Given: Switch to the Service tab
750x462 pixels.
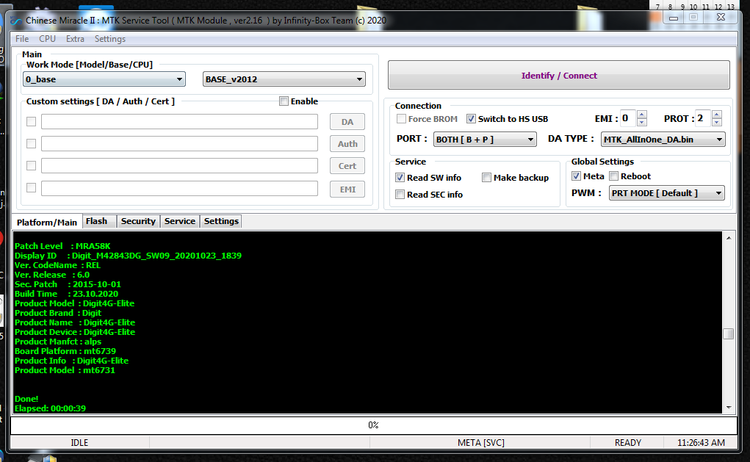Looking at the screenshot, I should tap(180, 221).
